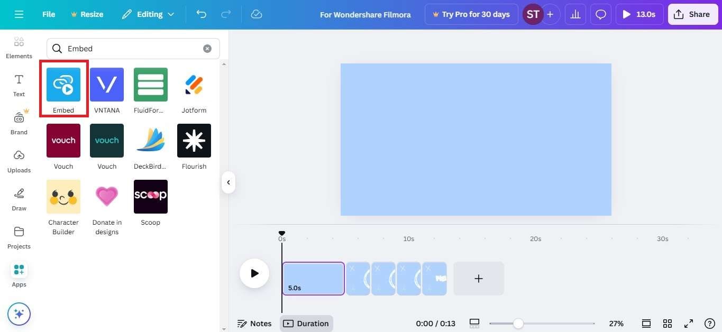Open the help question mark

pos(710,324)
